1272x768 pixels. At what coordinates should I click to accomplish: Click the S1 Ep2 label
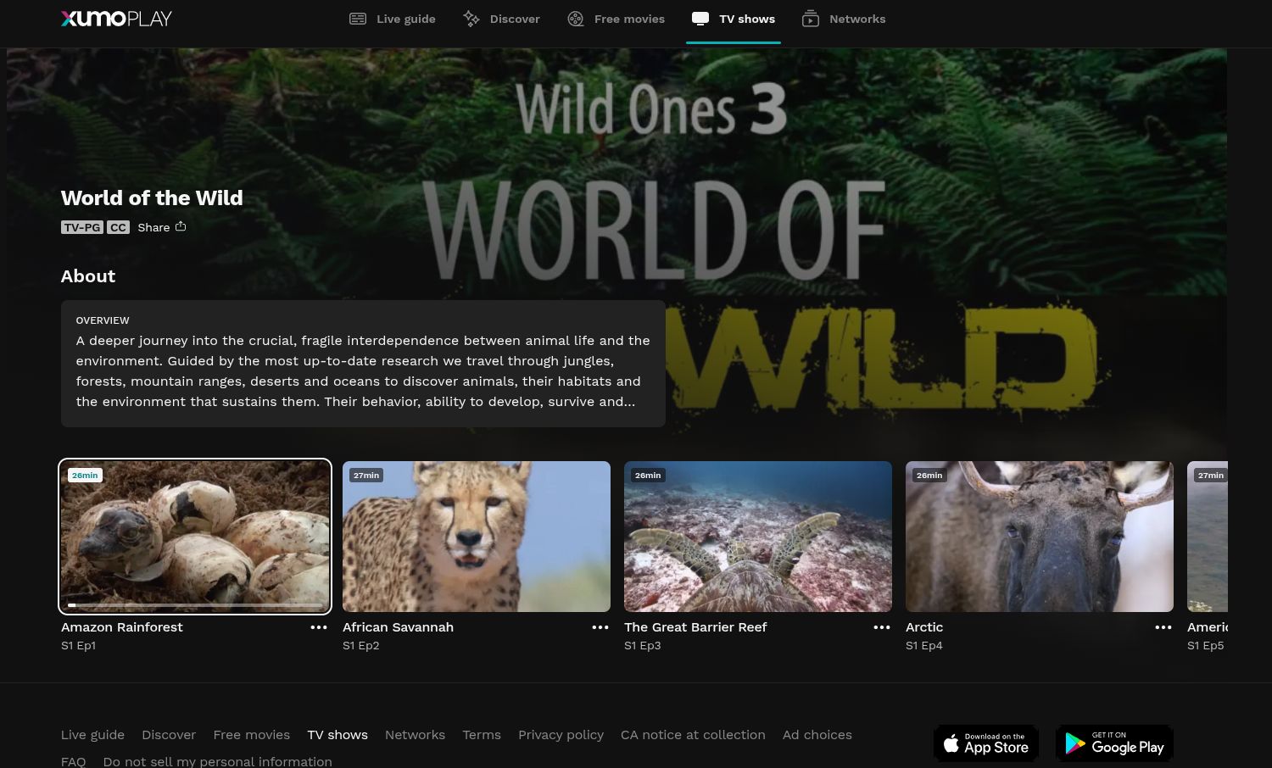point(360,646)
